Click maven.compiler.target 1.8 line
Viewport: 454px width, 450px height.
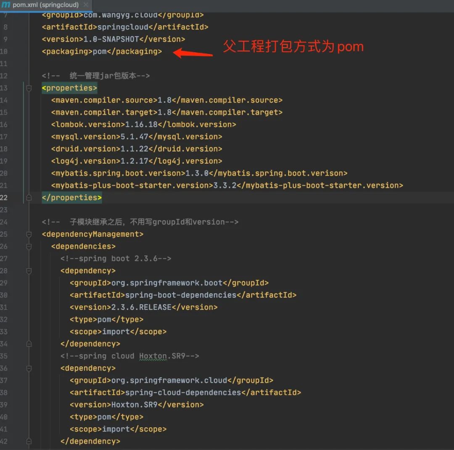[x=167, y=112]
